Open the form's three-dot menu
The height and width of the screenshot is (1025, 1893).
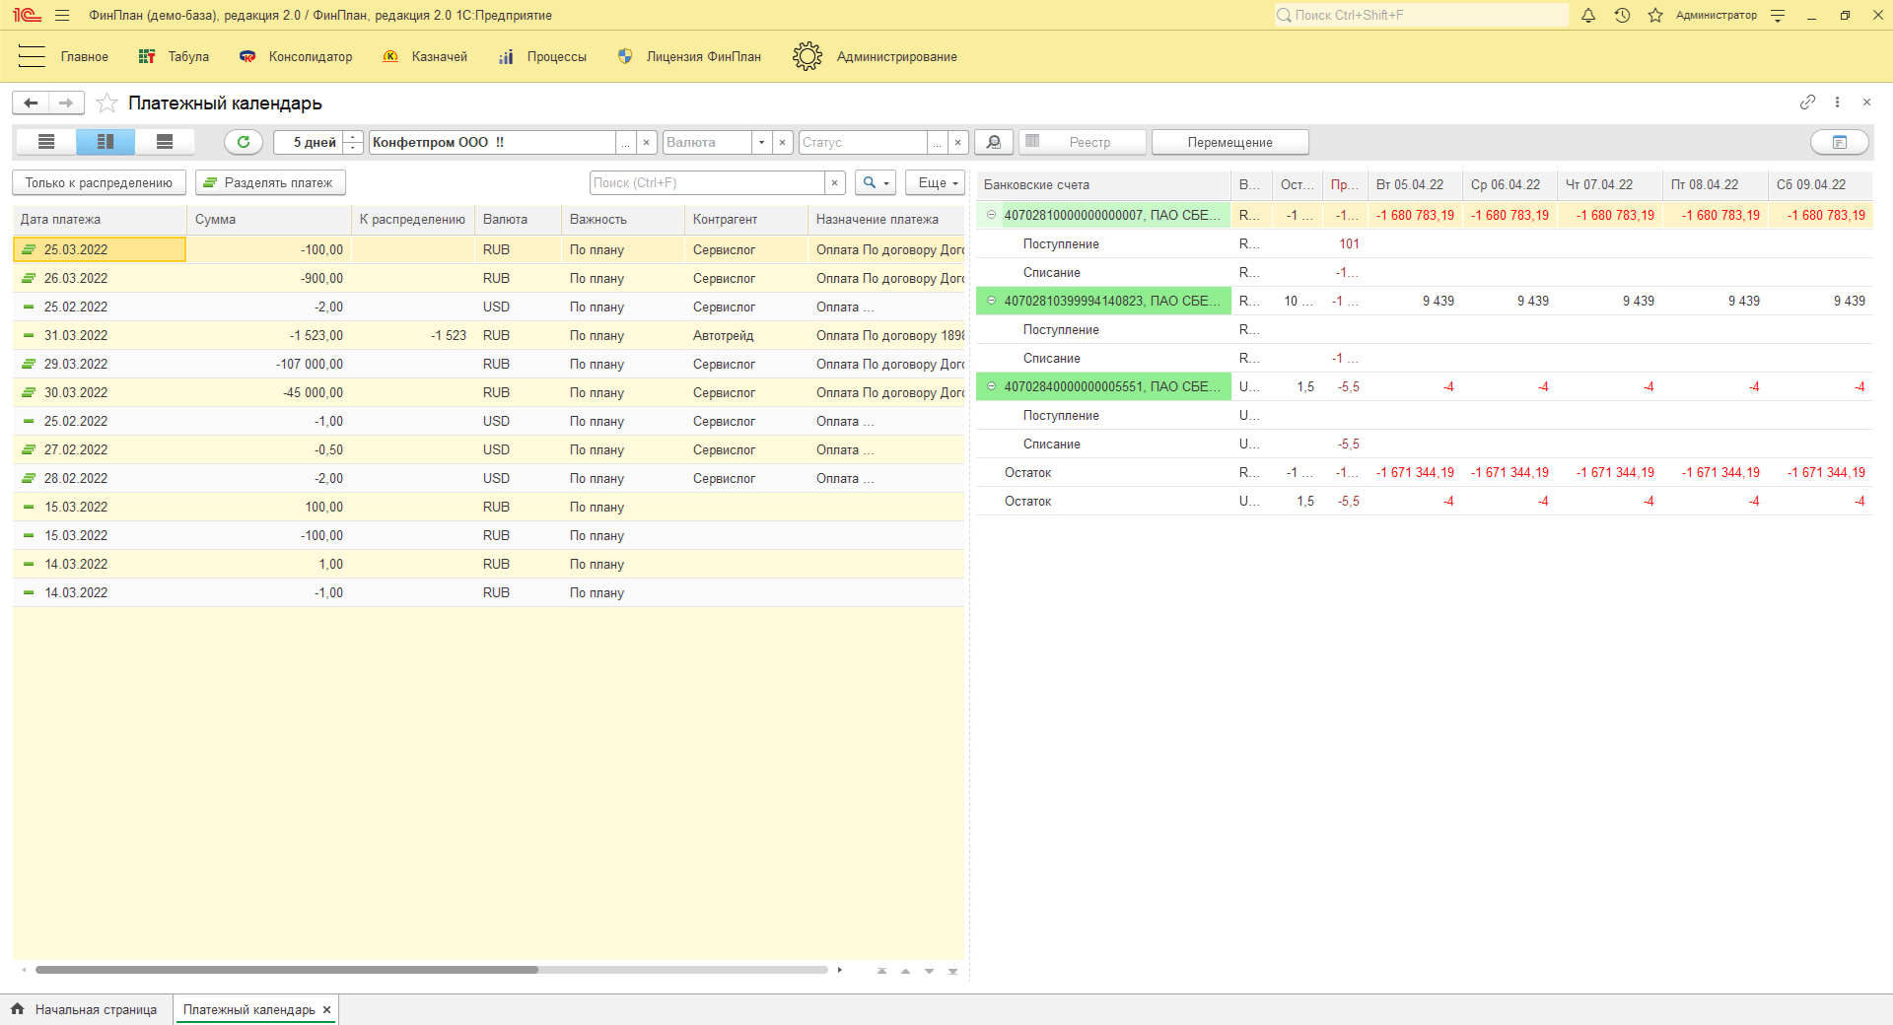pos(1837,102)
